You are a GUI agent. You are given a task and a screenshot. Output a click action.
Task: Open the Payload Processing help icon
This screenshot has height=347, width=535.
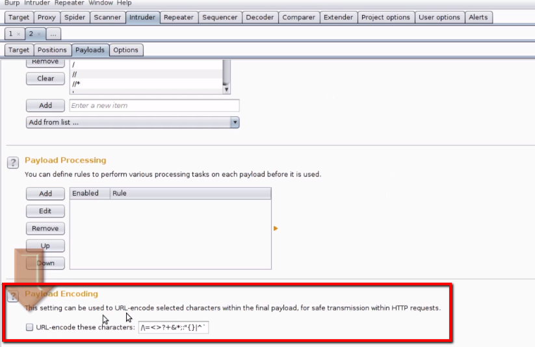(13, 162)
